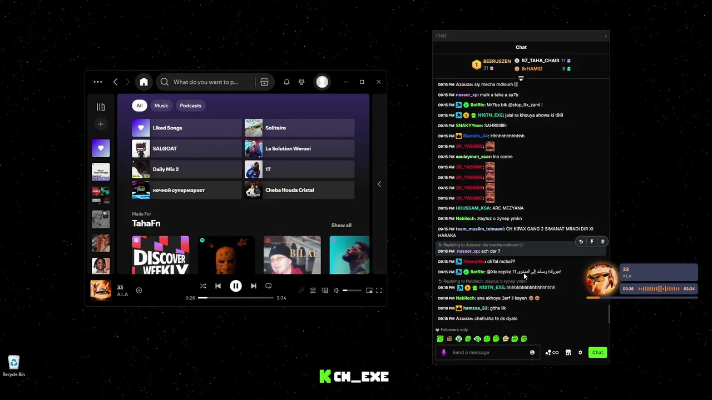Screen dimensions: 712x400
Task: Open SALGOAT shortcut card
Action: pyautogui.click(x=186, y=148)
